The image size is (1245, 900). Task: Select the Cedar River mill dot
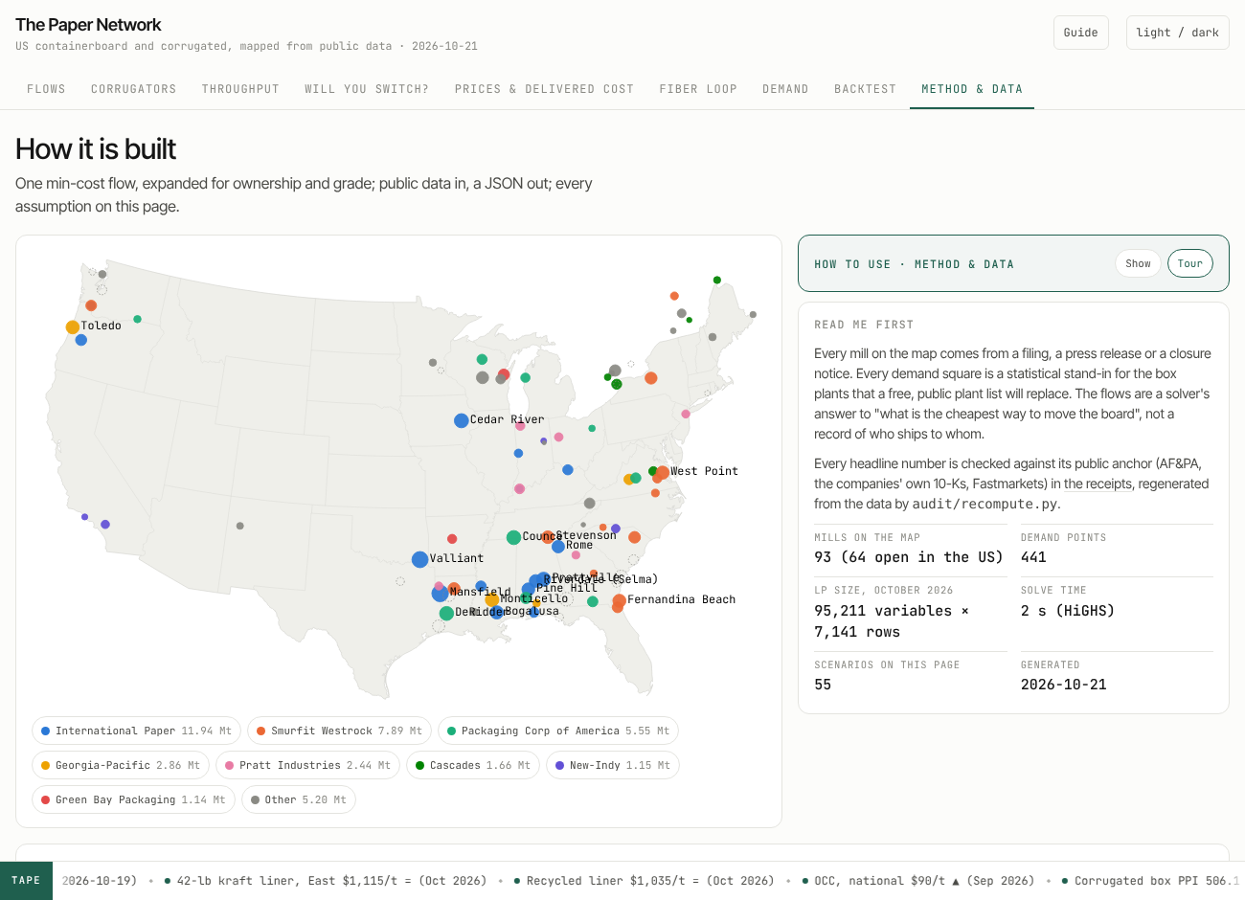click(462, 420)
